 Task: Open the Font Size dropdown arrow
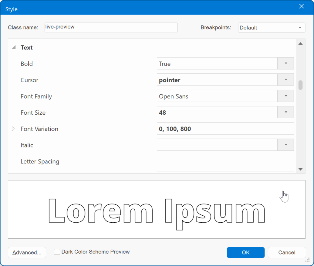(286, 113)
